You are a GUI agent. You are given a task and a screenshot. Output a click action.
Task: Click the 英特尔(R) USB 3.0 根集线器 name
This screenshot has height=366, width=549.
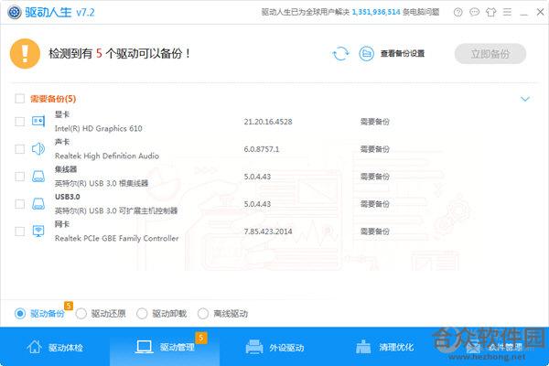(102, 183)
